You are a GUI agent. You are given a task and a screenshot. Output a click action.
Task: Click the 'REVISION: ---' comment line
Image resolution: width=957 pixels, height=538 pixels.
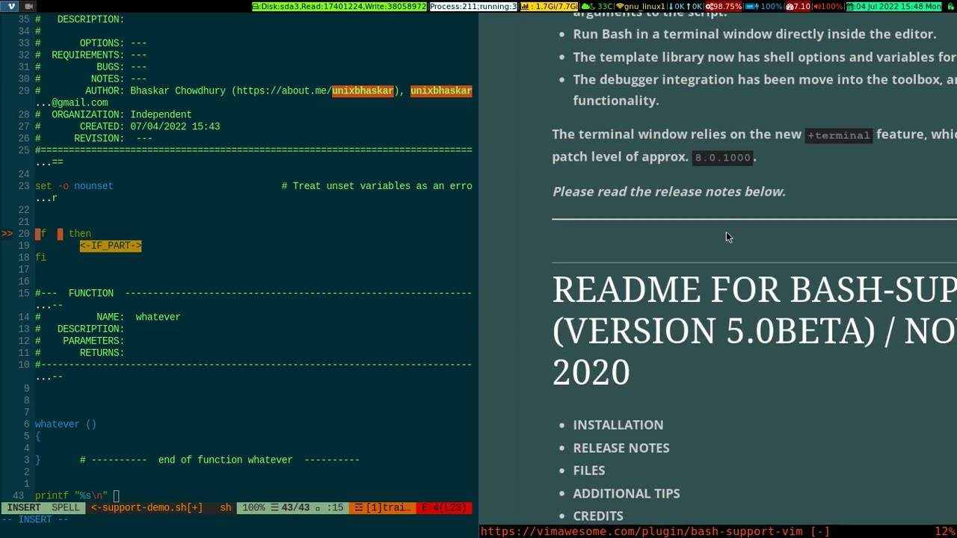tap(94, 138)
